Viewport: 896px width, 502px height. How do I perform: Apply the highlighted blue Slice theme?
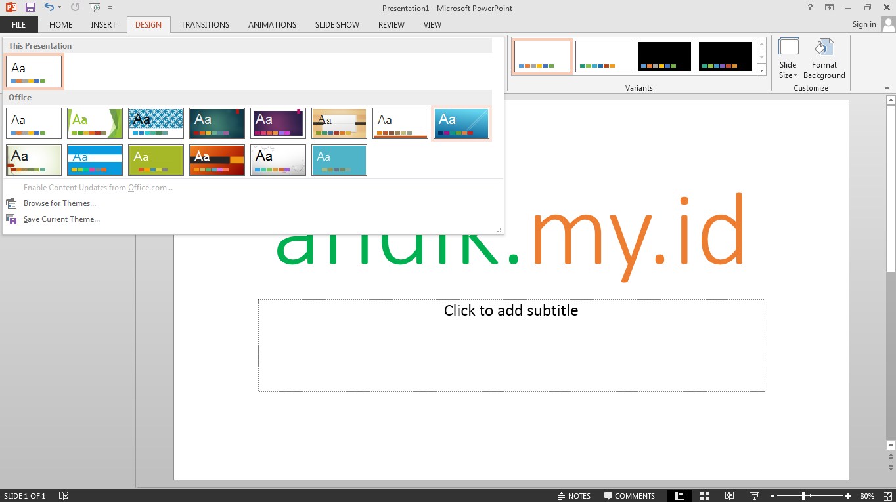[461, 123]
